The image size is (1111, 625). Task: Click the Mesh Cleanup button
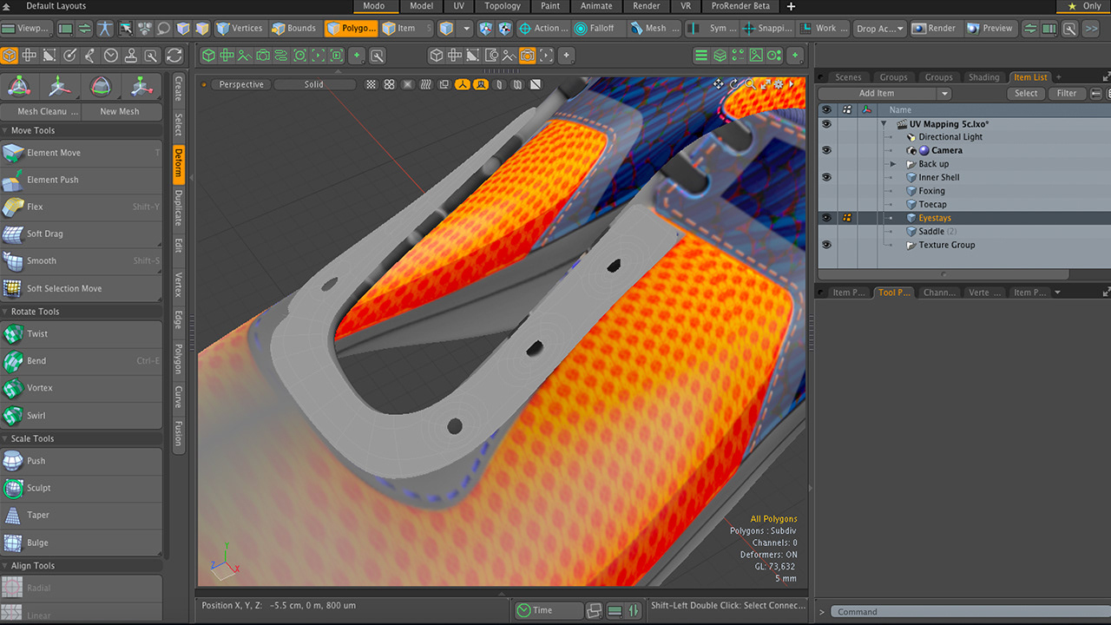click(42, 111)
